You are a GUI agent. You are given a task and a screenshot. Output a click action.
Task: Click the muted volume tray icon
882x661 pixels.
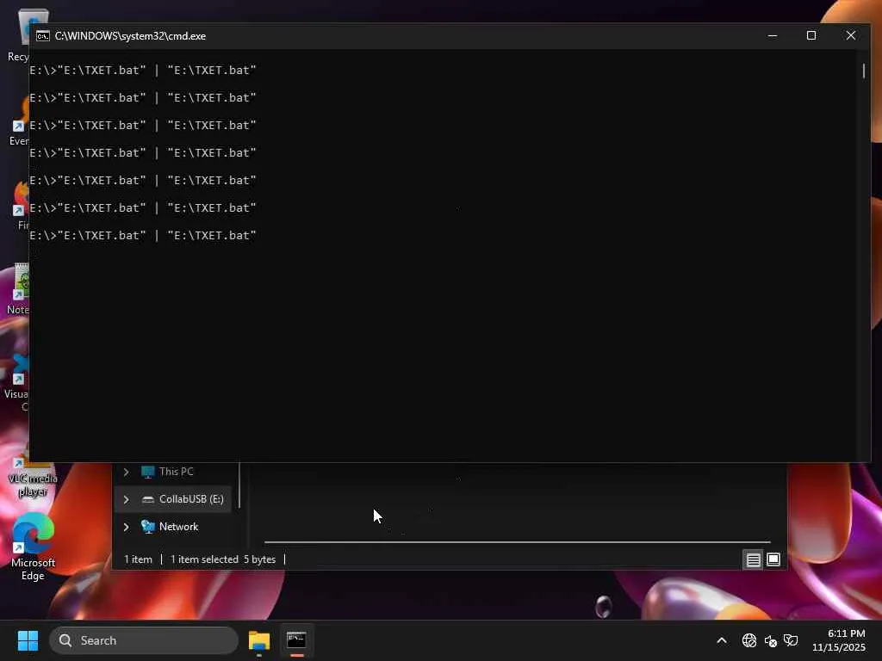tap(771, 640)
